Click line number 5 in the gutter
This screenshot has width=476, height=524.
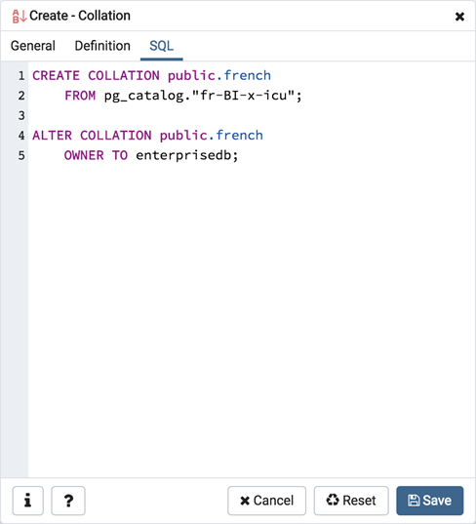(21, 156)
